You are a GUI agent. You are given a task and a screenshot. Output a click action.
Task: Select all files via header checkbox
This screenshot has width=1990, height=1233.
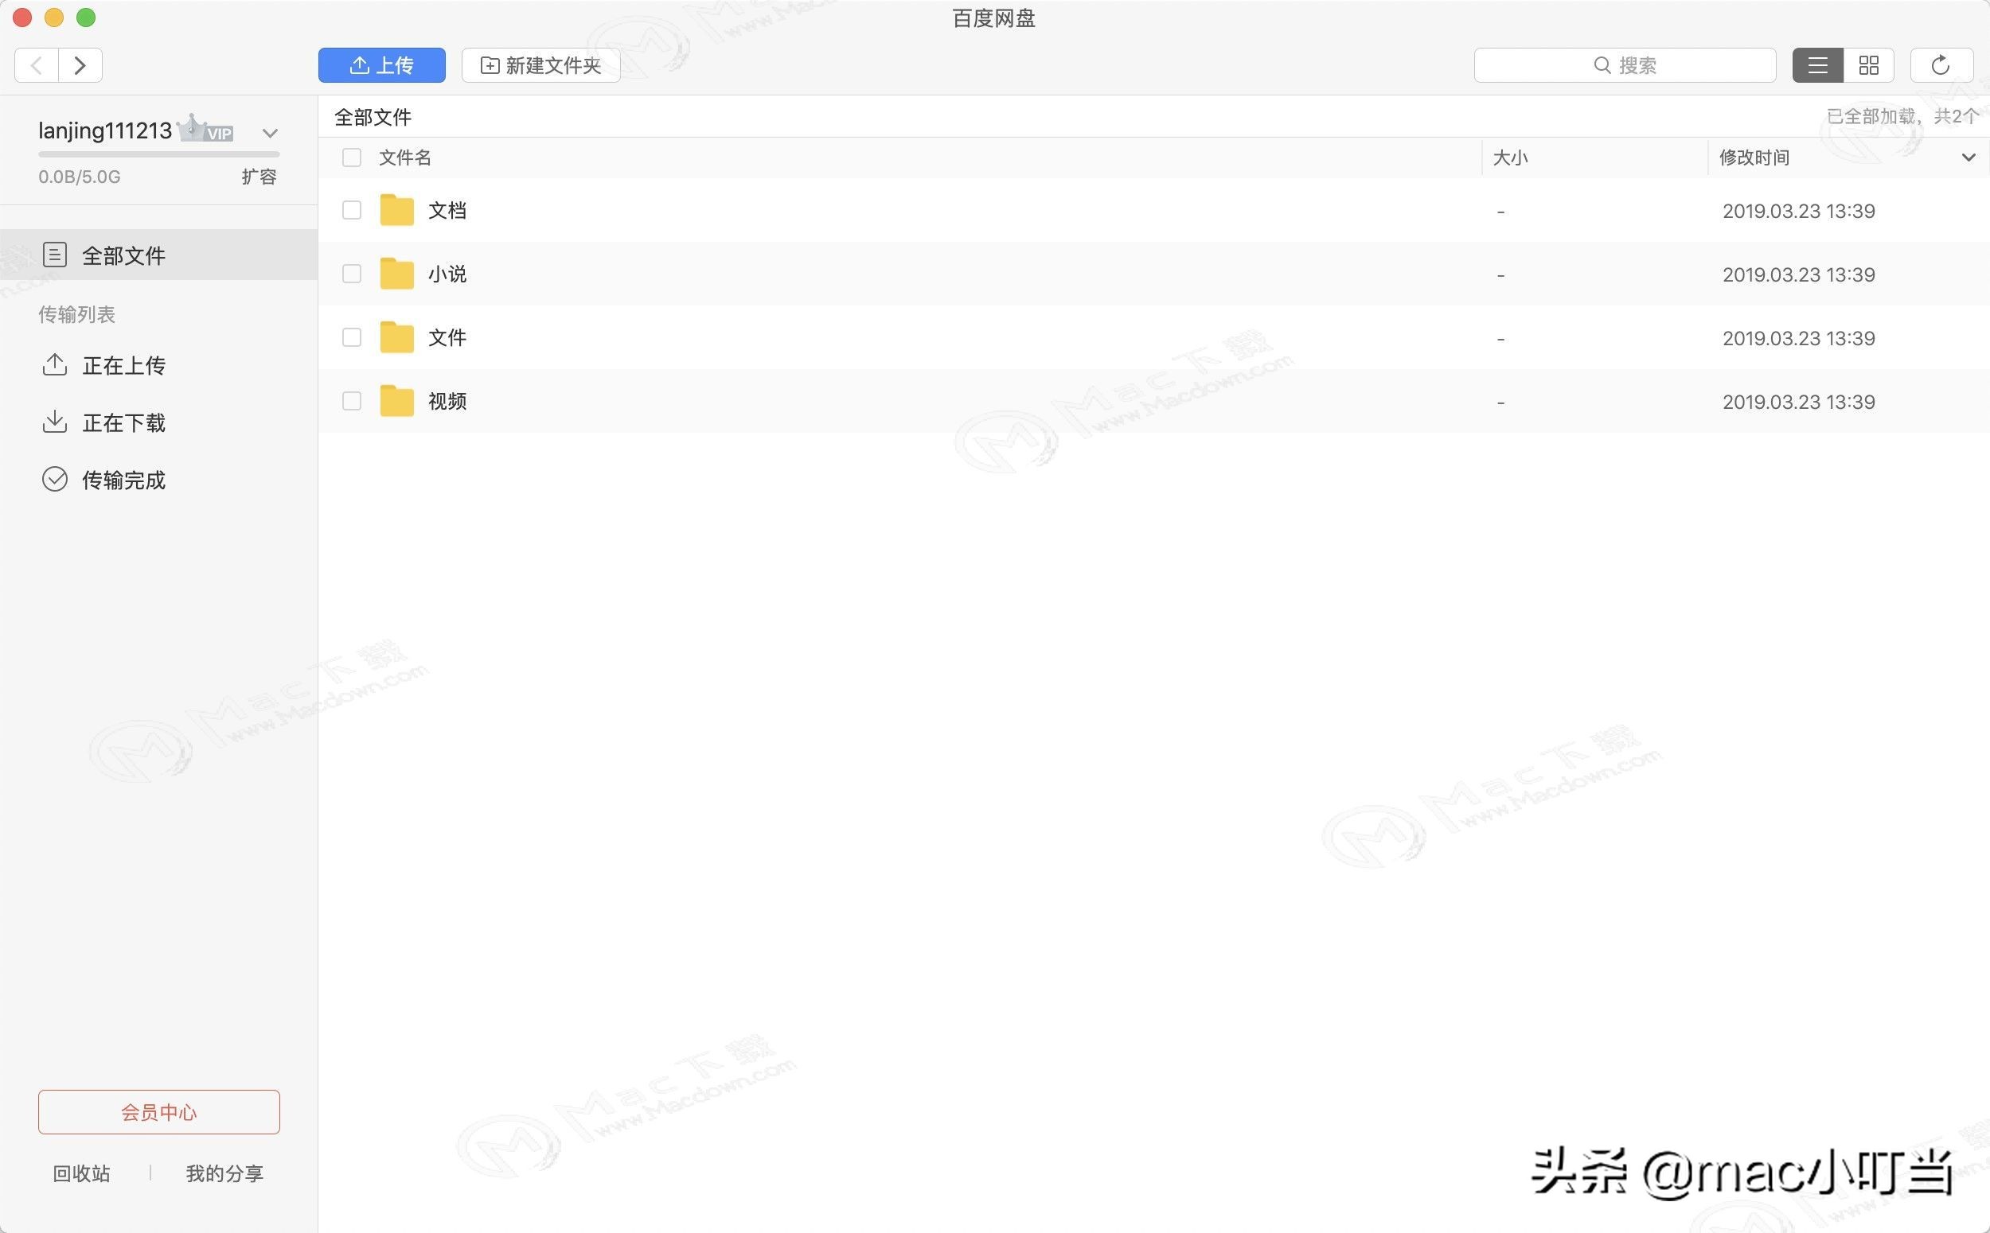click(x=351, y=157)
